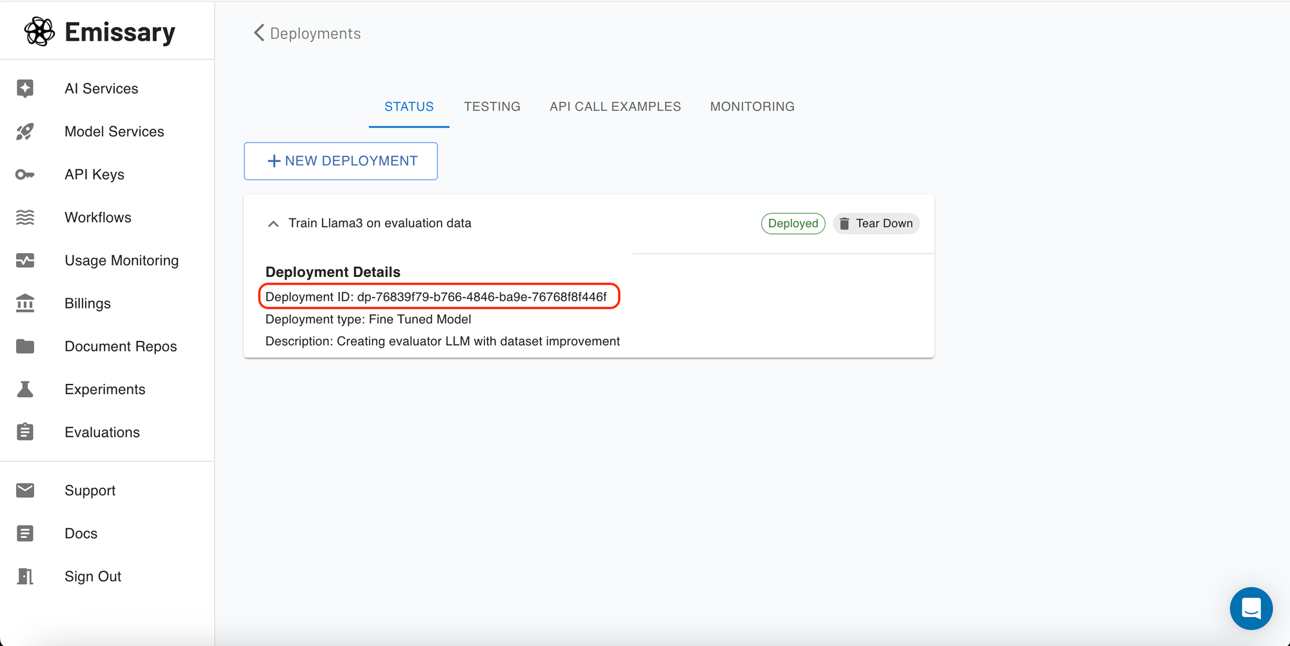Click the Workflows waves icon

[25, 218]
